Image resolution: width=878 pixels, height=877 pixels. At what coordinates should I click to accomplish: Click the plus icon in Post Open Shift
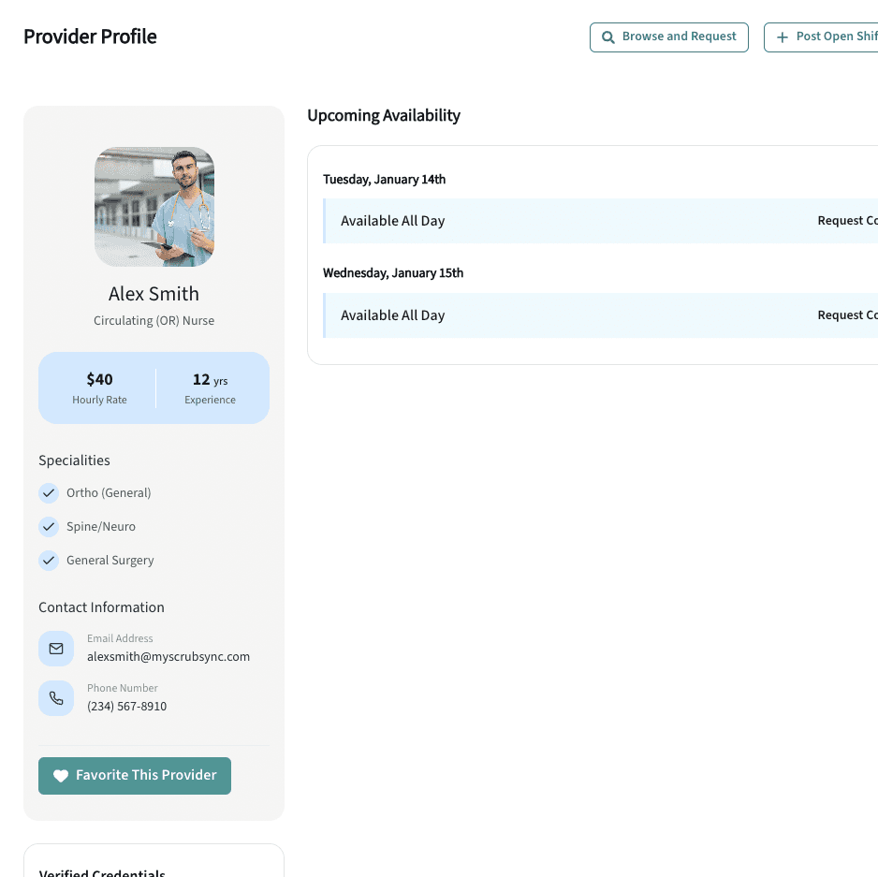click(783, 37)
